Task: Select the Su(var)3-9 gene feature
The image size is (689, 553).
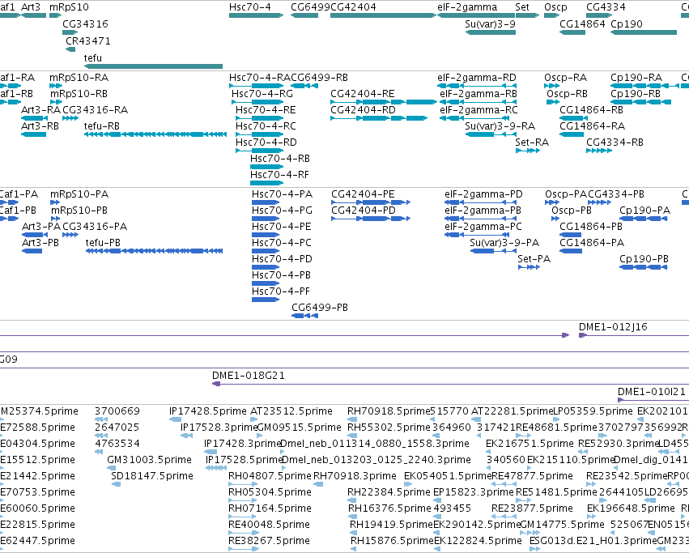Action: pyautogui.click(x=490, y=32)
